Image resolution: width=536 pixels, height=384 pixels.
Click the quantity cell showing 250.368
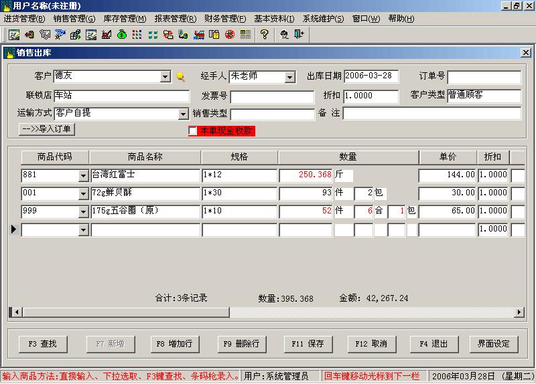[306, 176]
